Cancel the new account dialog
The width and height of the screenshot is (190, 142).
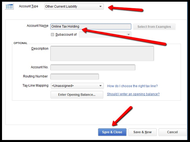pos(172,132)
